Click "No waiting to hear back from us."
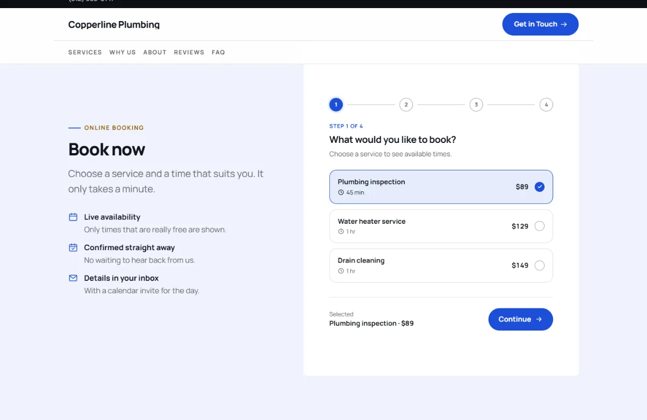This screenshot has width=647, height=420. pos(140,260)
